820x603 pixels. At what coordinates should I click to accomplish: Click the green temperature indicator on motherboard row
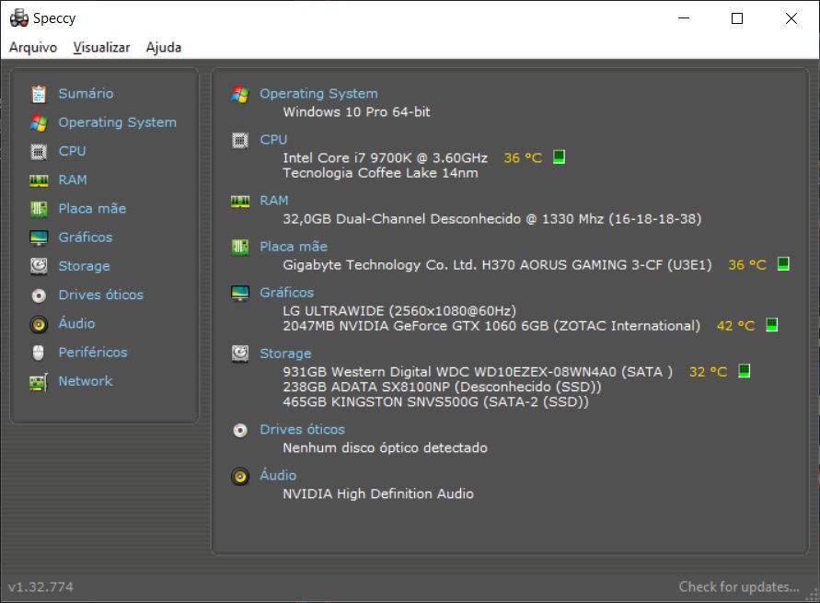click(x=783, y=263)
